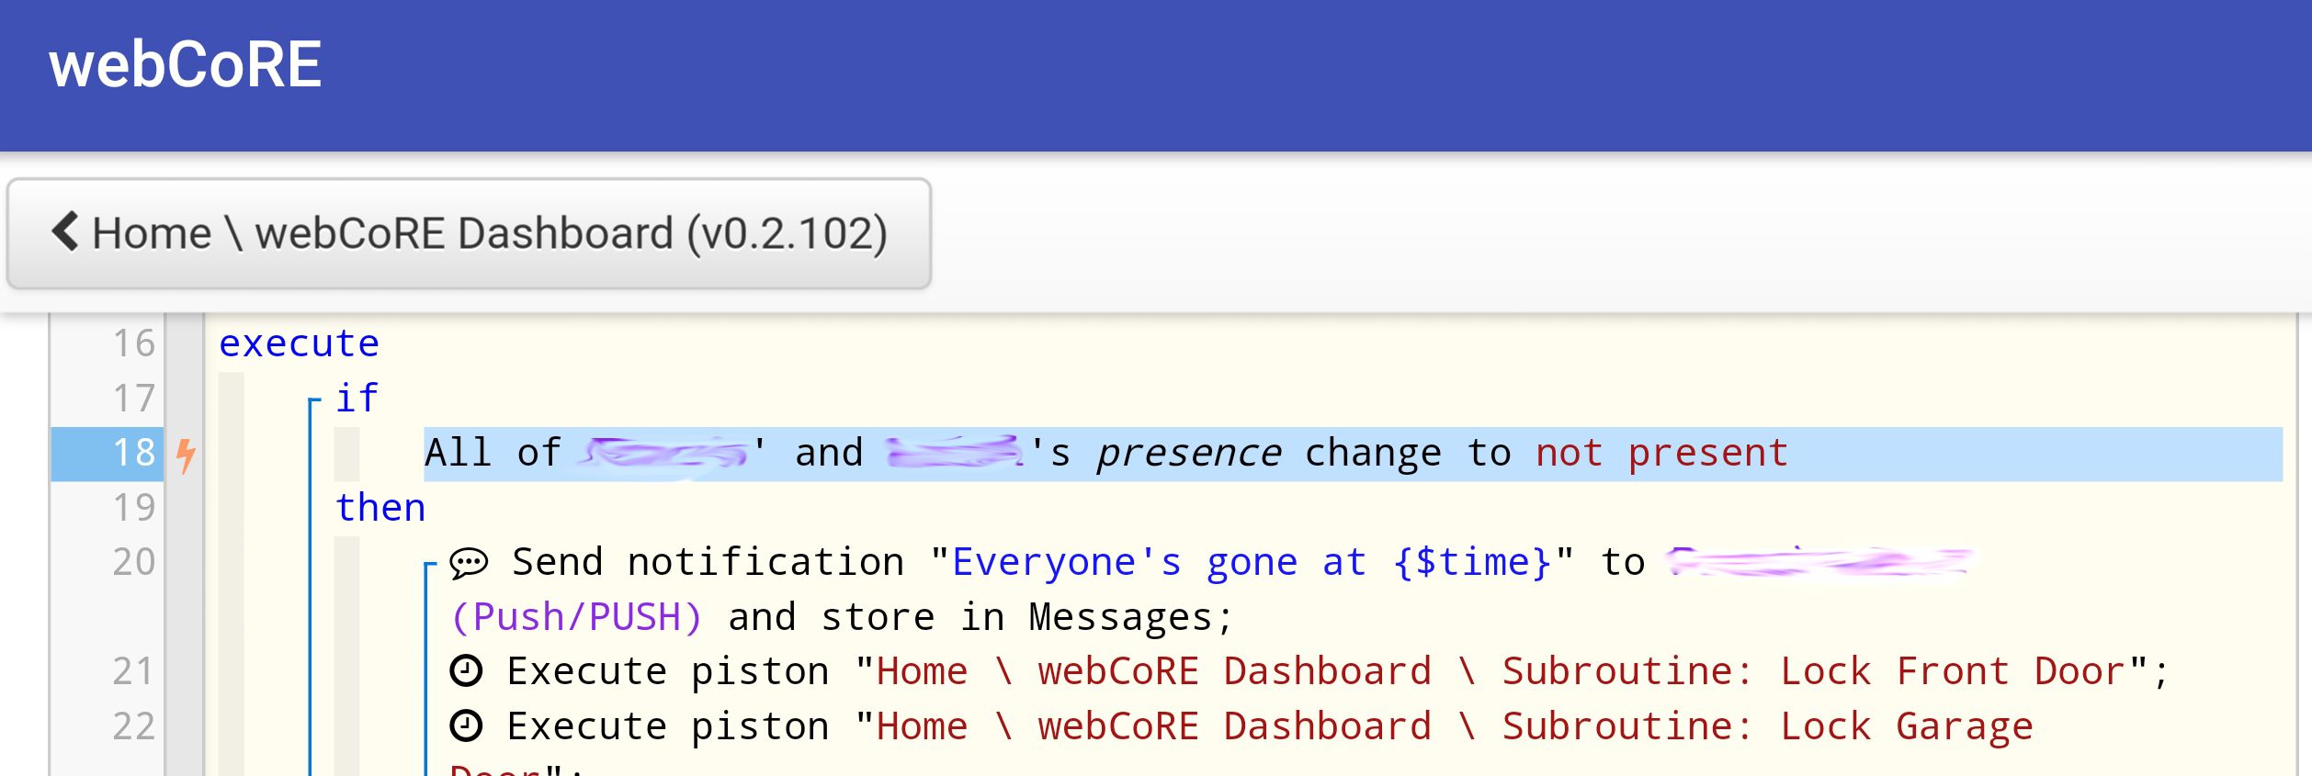Click the then keyword
Image resolution: width=2312 pixels, height=776 pixels.
click(x=380, y=507)
